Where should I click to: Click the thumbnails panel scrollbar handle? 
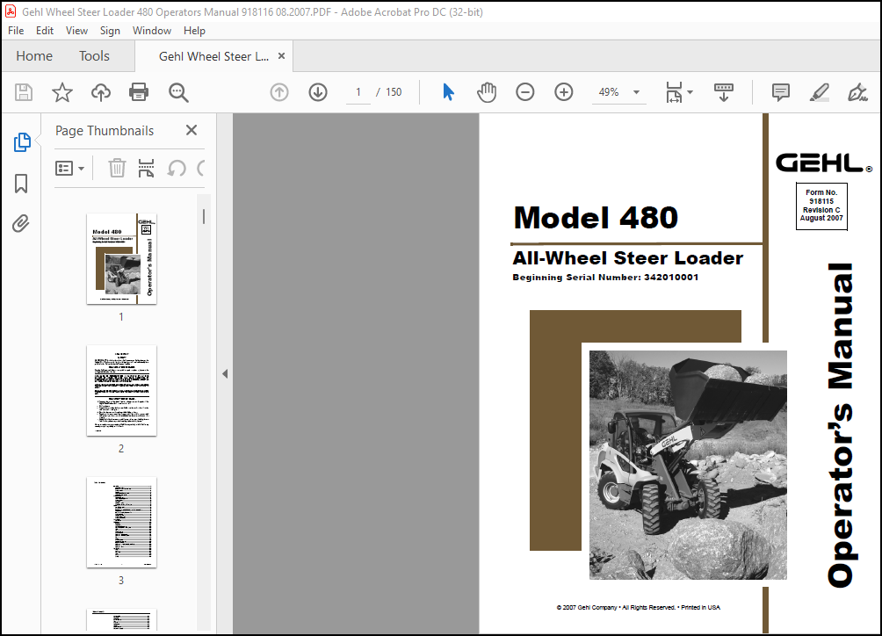(x=204, y=216)
